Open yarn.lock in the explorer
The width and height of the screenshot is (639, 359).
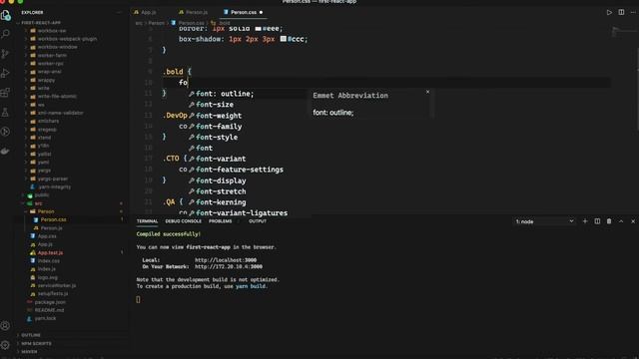[x=45, y=318]
